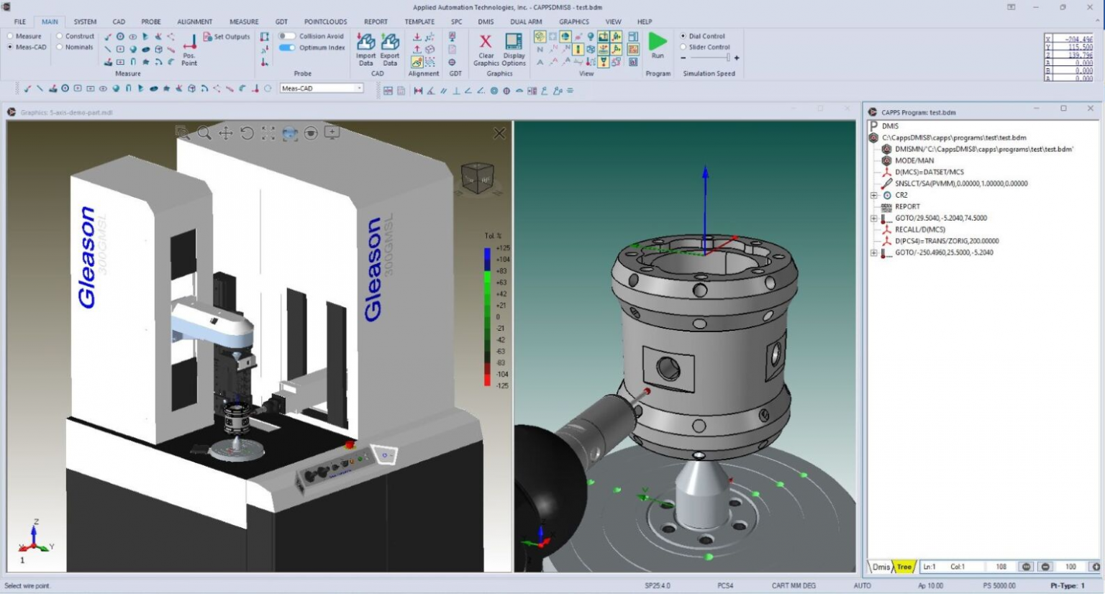The image size is (1105, 594).
Task: Select the D(PCS4)=TRANS/ZORIG,200.00000 line
Action: 947,241
